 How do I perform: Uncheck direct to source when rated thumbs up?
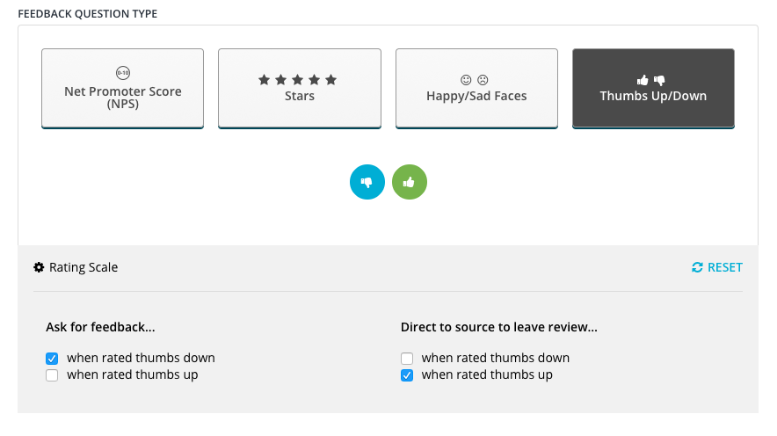point(407,375)
